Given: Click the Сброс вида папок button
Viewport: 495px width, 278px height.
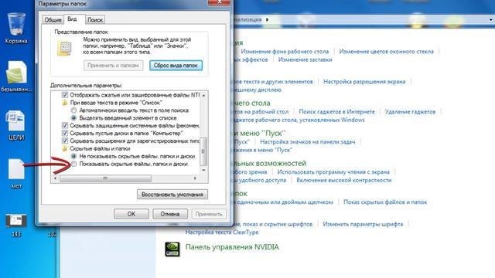Looking at the screenshot, I should click(x=176, y=66).
